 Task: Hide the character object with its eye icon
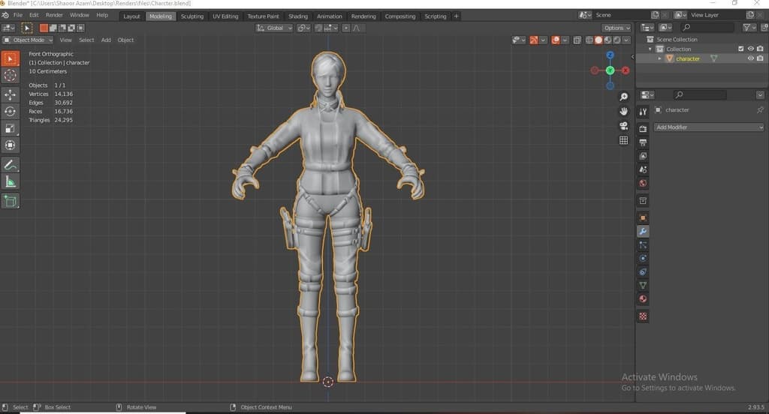point(750,58)
